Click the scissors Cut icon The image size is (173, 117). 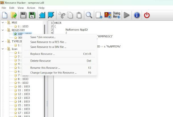click(62, 15)
